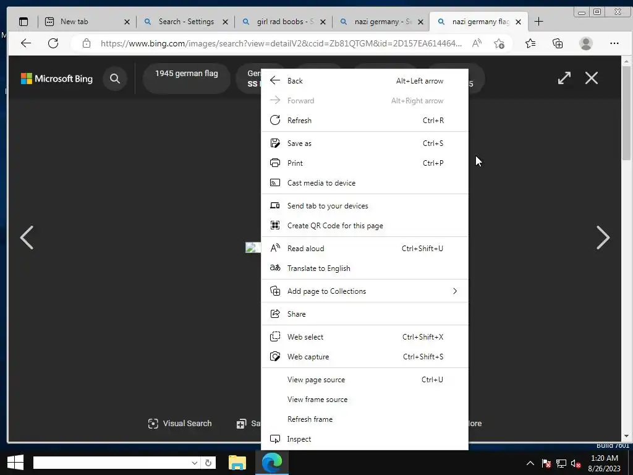Open File Explorer from the taskbar

(x=237, y=463)
